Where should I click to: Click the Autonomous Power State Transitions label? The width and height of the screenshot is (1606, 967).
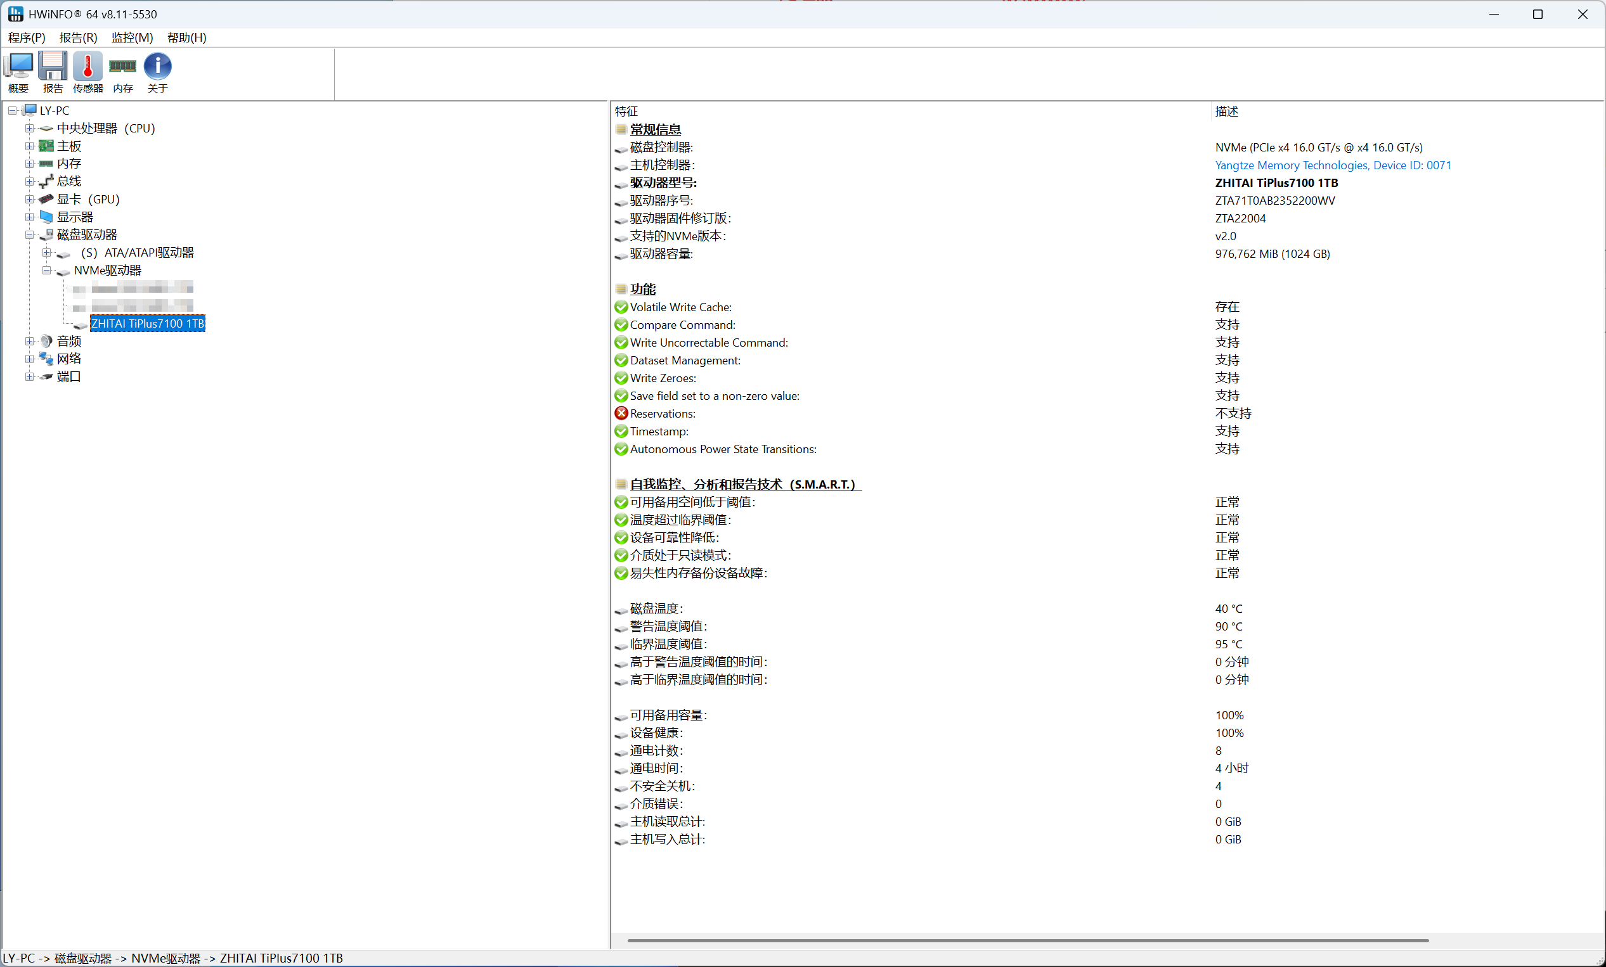point(723,449)
